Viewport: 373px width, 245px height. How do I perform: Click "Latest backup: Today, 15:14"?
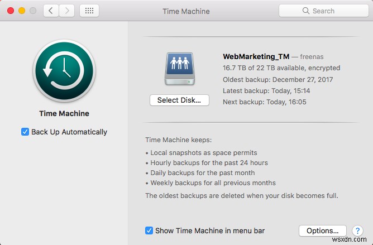point(266,90)
